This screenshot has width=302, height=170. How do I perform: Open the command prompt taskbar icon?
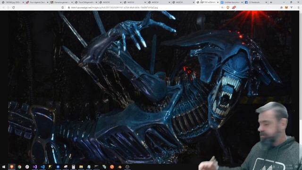point(96,167)
